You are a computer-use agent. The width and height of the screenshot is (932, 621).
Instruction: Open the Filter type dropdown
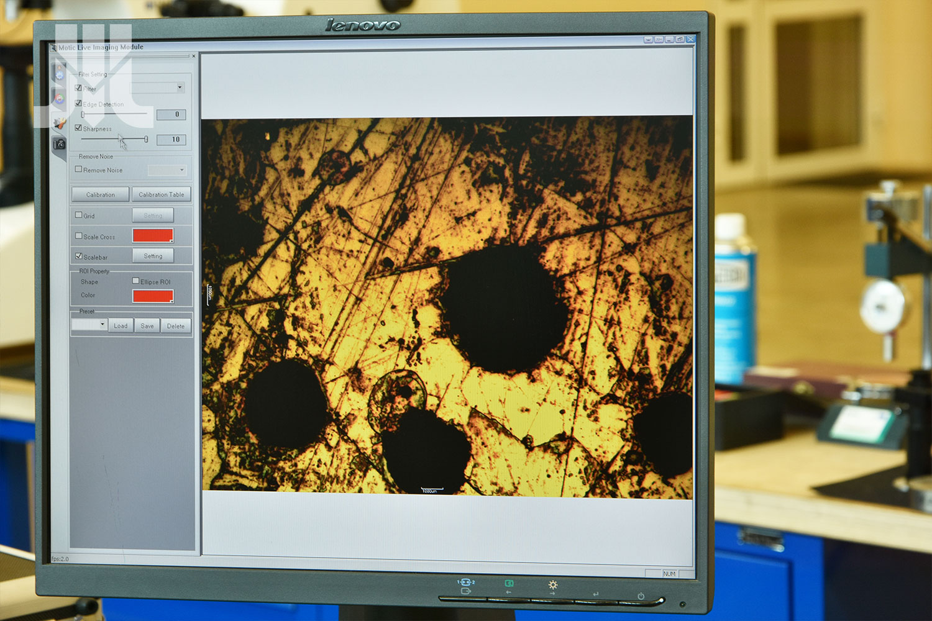pos(157,88)
